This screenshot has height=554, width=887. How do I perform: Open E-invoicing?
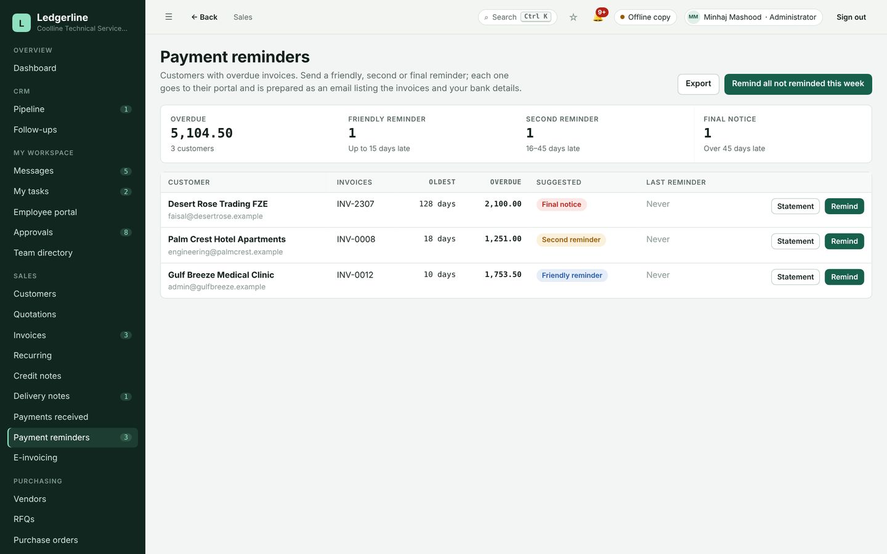(73, 458)
